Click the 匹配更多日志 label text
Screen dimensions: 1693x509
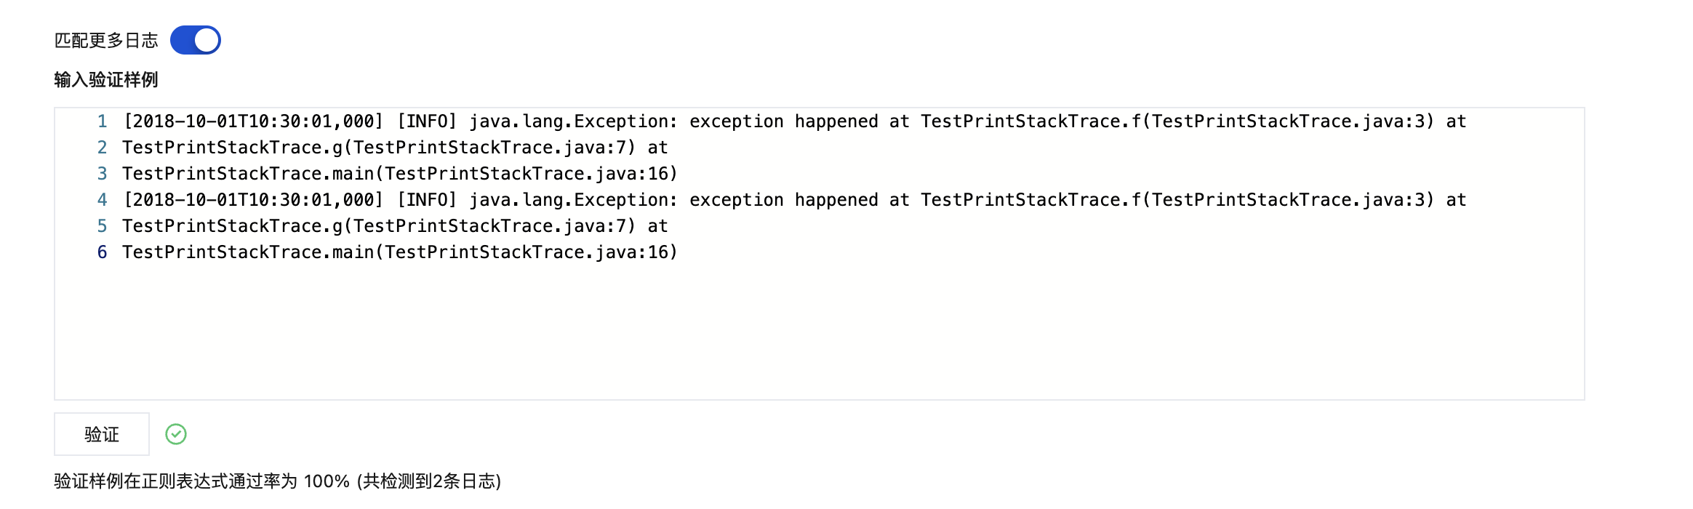tap(106, 41)
